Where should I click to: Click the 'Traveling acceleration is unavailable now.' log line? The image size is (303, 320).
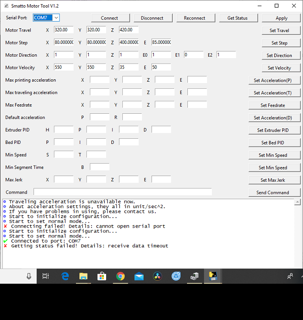pyautogui.click(x=72, y=202)
